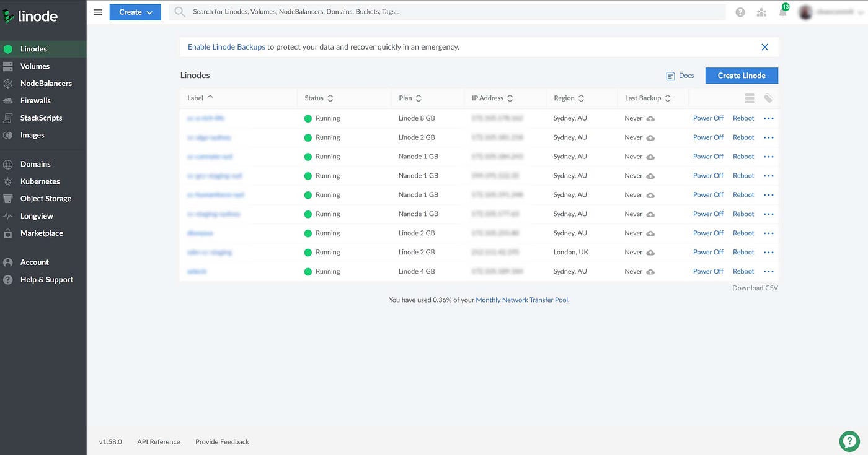Power Off the Linode 8 GB row
Viewport: 868px width, 455px height.
[708, 118]
